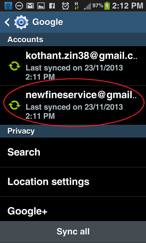This screenshot has width=146, height=243.
Task: Tap the do-not-disturb circle icon
Action: (19, 6)
